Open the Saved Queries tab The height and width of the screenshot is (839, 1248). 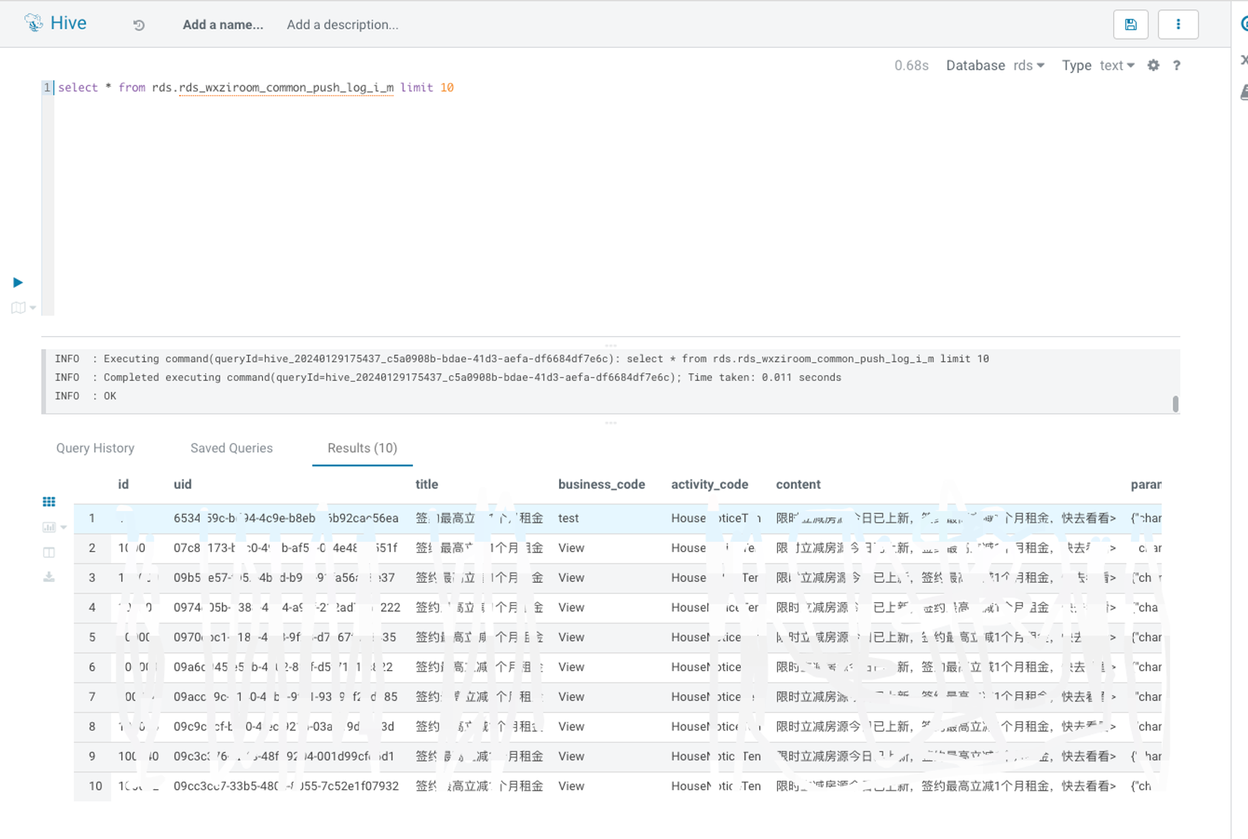[x=231, y=448]
